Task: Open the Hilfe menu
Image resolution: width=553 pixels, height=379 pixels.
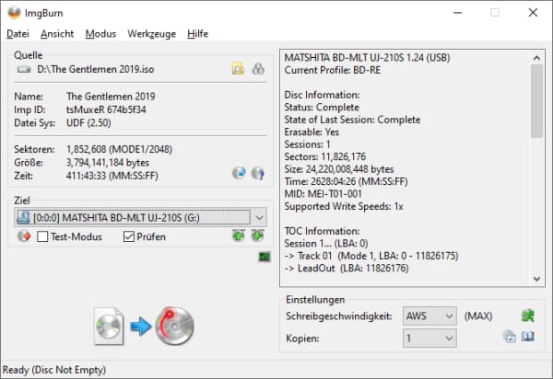Action: pos(197,34)
